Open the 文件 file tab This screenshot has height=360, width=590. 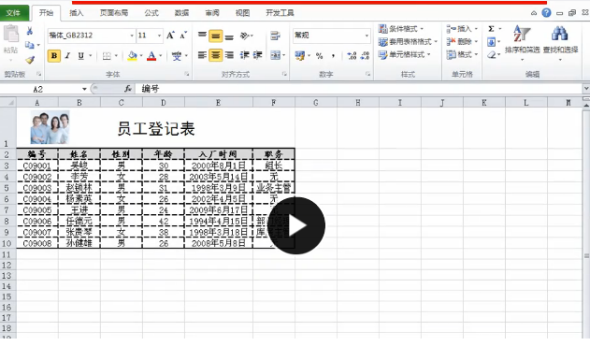click(x=13, y=13)
